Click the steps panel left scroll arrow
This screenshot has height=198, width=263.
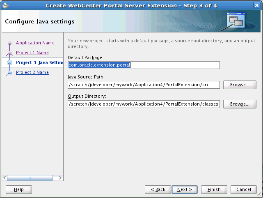5,178
